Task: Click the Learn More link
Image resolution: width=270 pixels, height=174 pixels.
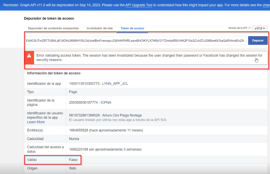Action: point(36,122)
